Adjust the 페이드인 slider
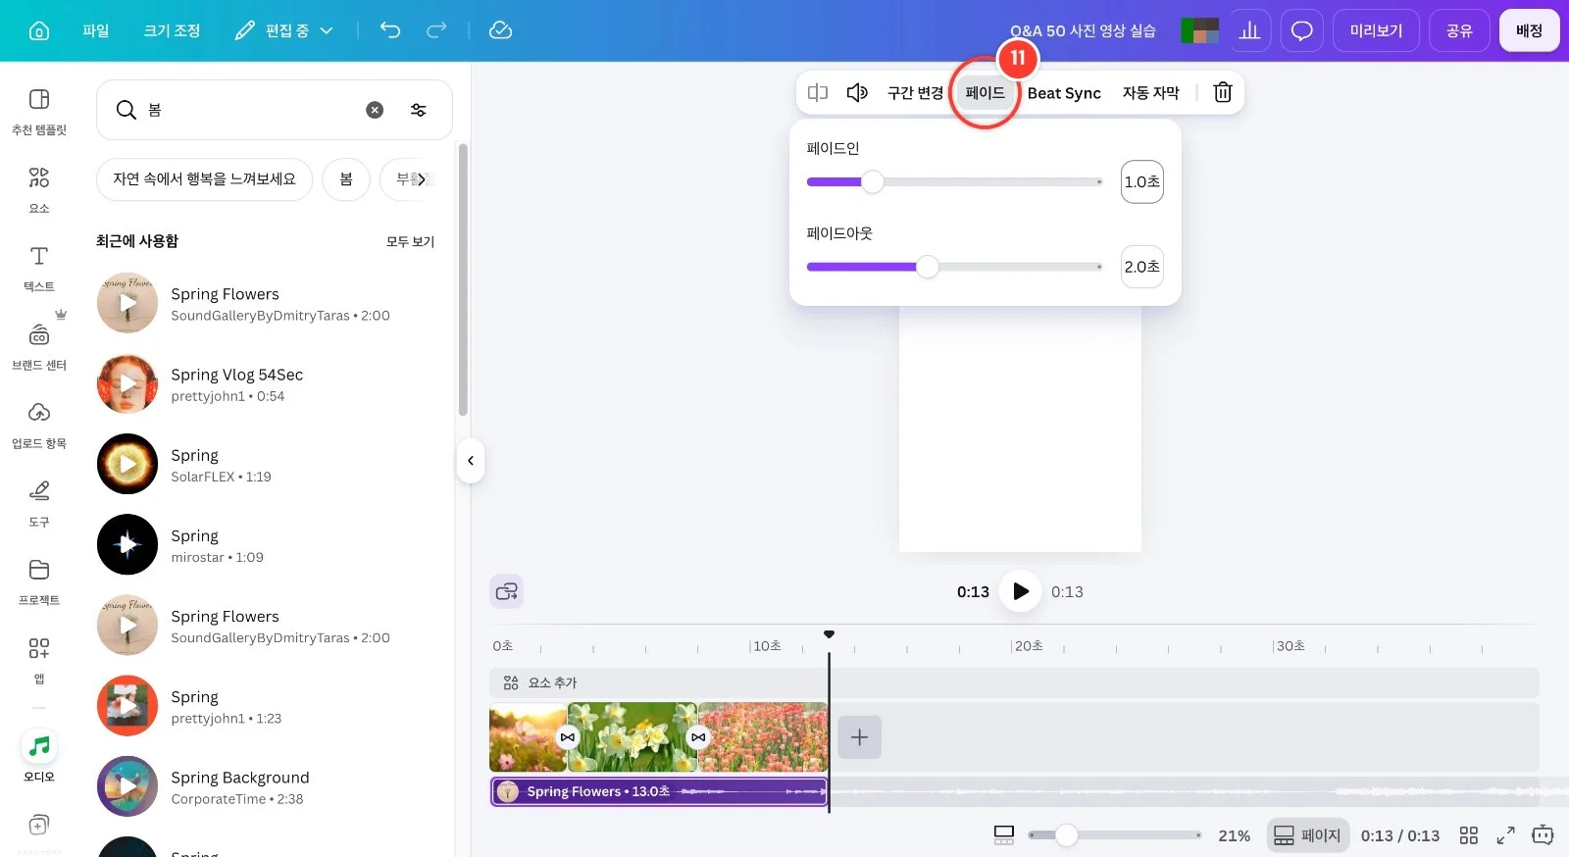The height and width of the screenshot is (857, 1569). pos(872,181)
